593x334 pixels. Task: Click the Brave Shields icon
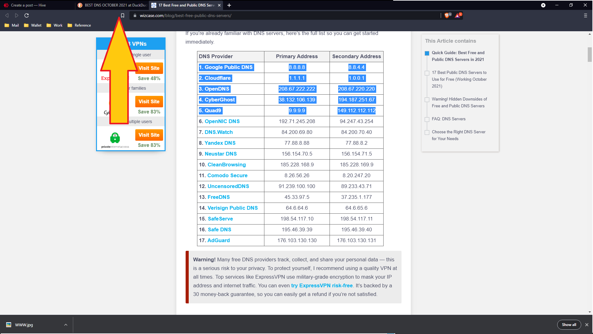coord(447,15)
